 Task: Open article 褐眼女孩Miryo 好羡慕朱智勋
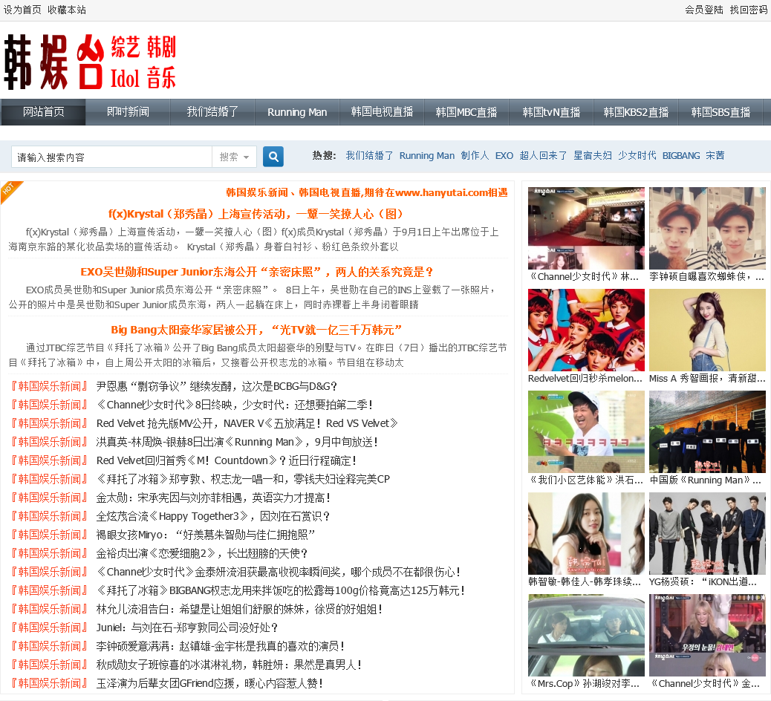click(206, 535)
